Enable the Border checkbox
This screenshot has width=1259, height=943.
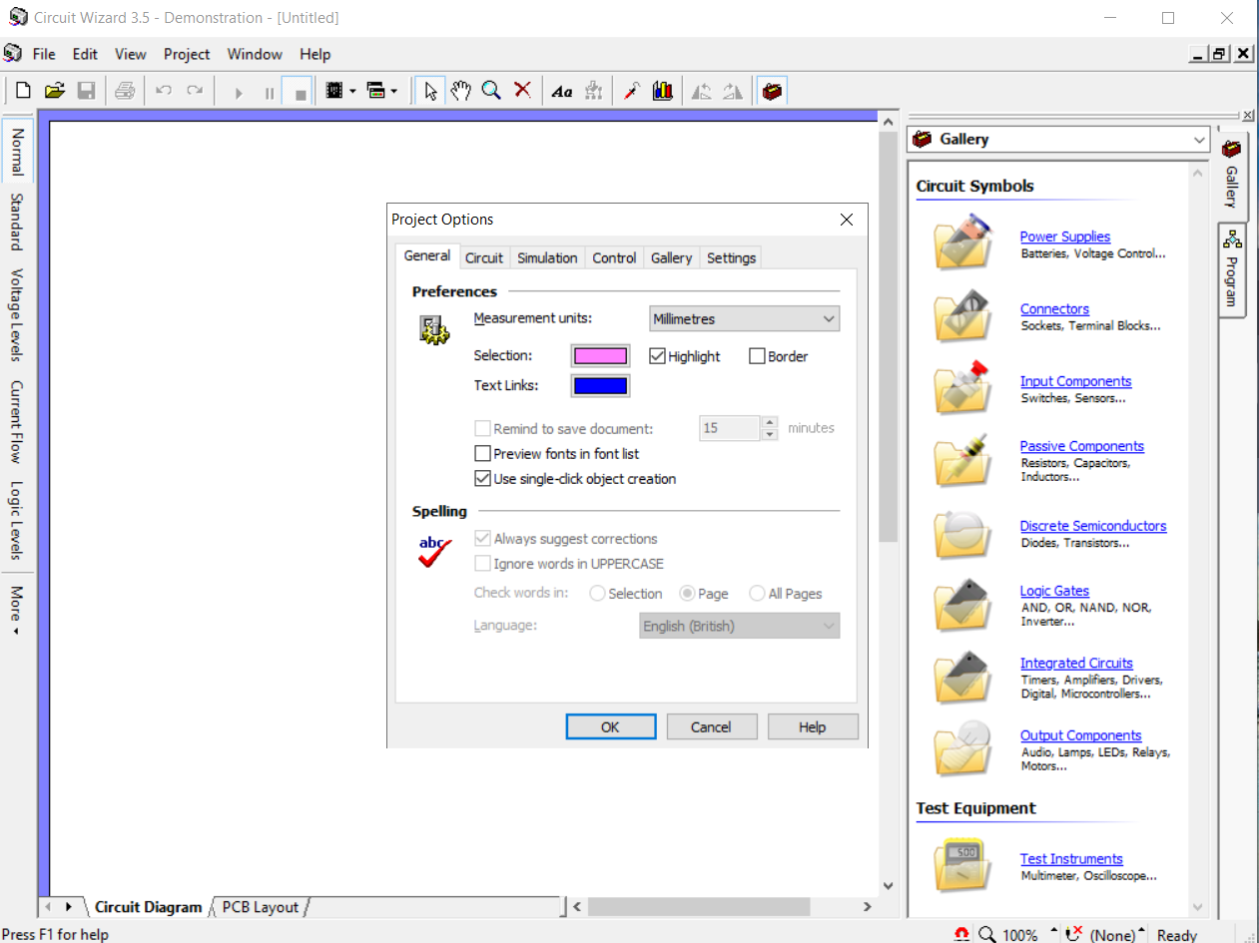[758, 356]
